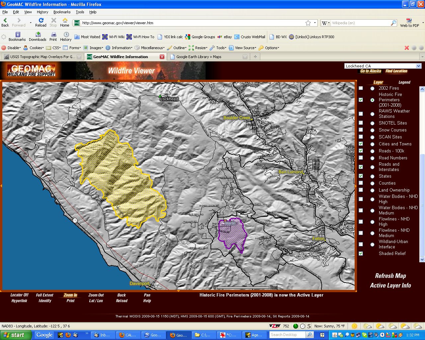The image size is (425, 340).
Task: Open the Bookmarks menu
Action: tap(62, 12)
